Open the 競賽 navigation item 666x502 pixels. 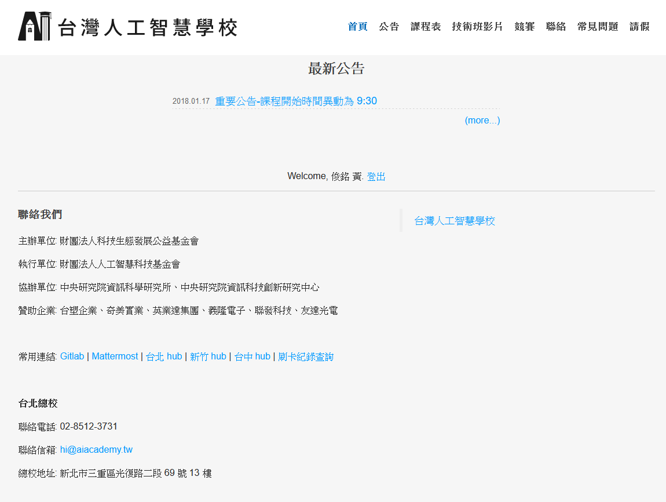tap(525, 27)
